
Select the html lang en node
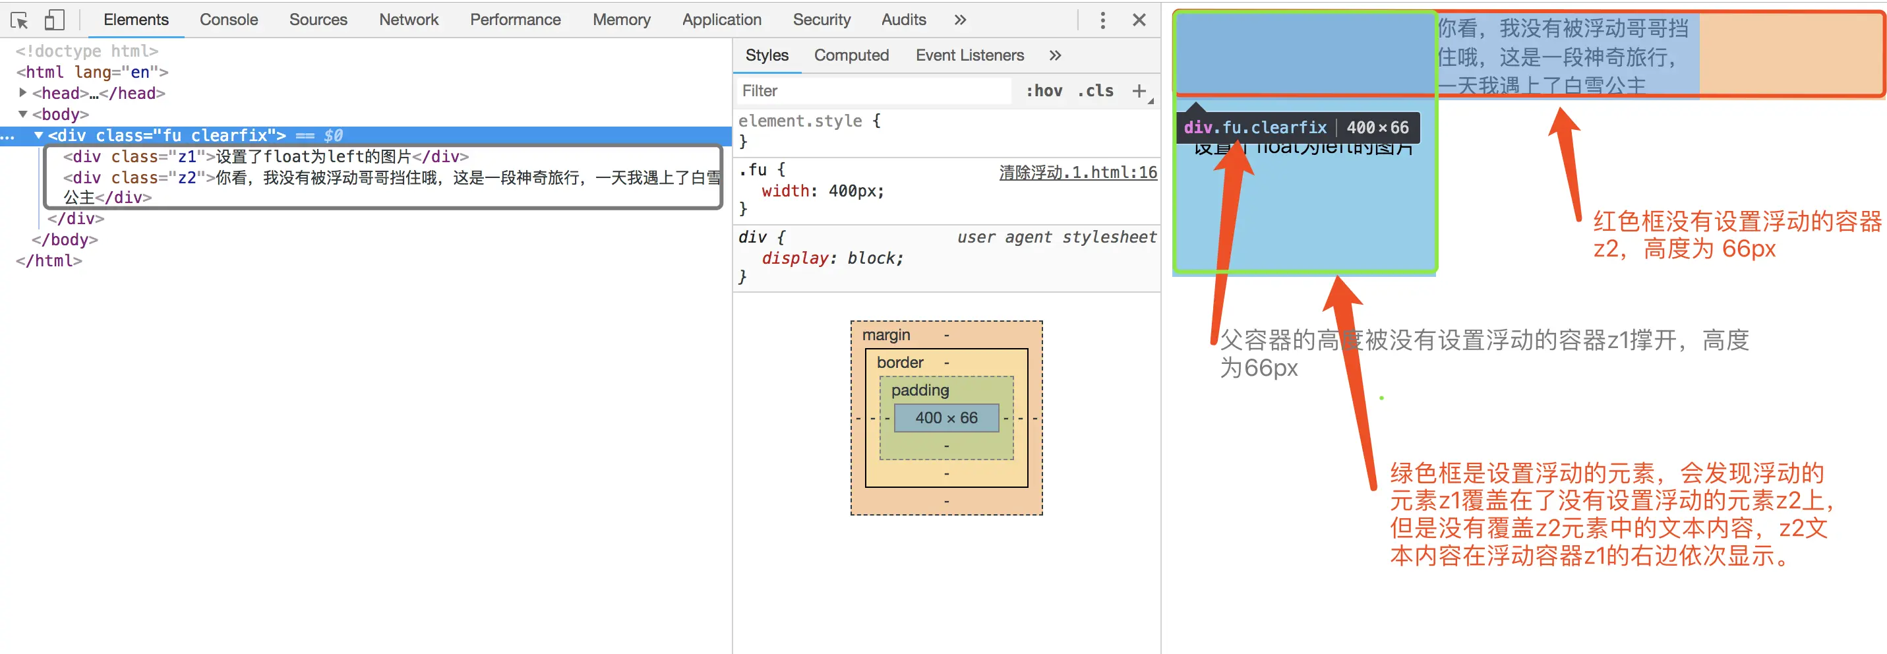(x=92, y=72)
